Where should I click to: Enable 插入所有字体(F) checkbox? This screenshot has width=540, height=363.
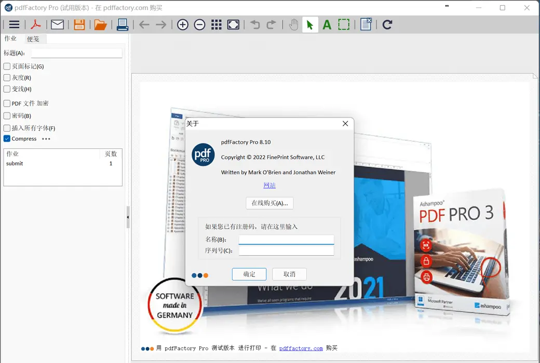(x=7, y=128)
